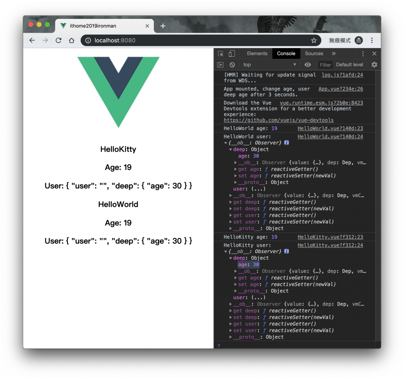Open App.vue?234e:26 source link
404x379 pixels.
coord(340,89)
